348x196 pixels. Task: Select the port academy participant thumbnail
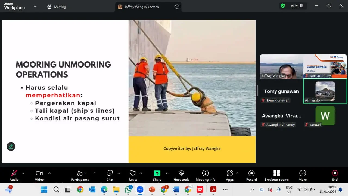[325, 67]
